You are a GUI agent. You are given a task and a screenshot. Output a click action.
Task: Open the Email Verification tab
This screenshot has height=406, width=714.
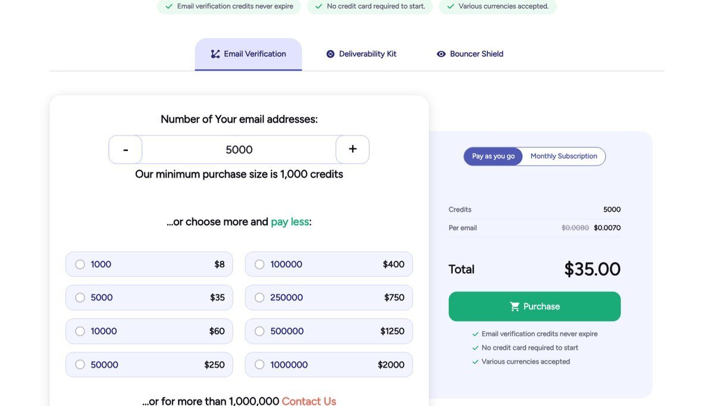[x=248, y=54]
